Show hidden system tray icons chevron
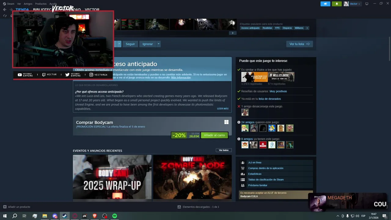Screen dimensions: 391x220 coord(338,216)
